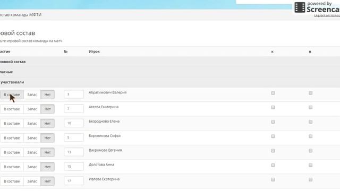This screenshot has width=340, height=191.
Task: Set Долотова Анна to В составе
Action: coord(12,167)
